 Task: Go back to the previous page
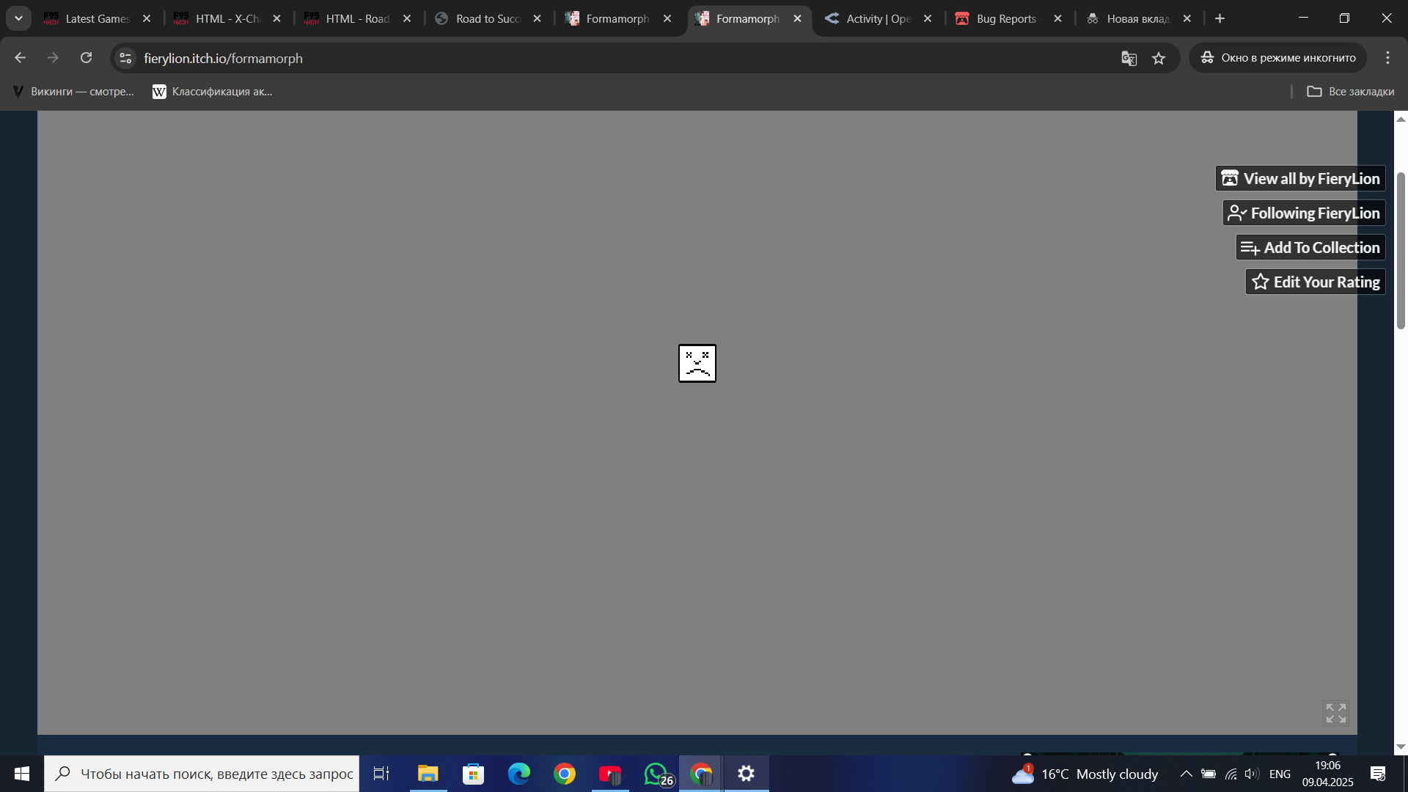(x=20, y=58)
